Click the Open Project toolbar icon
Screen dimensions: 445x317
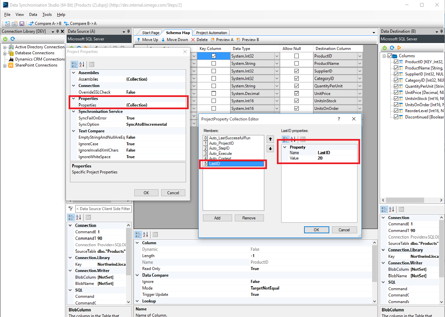tap(15, 23)
